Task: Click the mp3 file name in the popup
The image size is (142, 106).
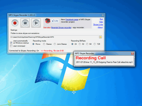Action: tap(104, 62)
